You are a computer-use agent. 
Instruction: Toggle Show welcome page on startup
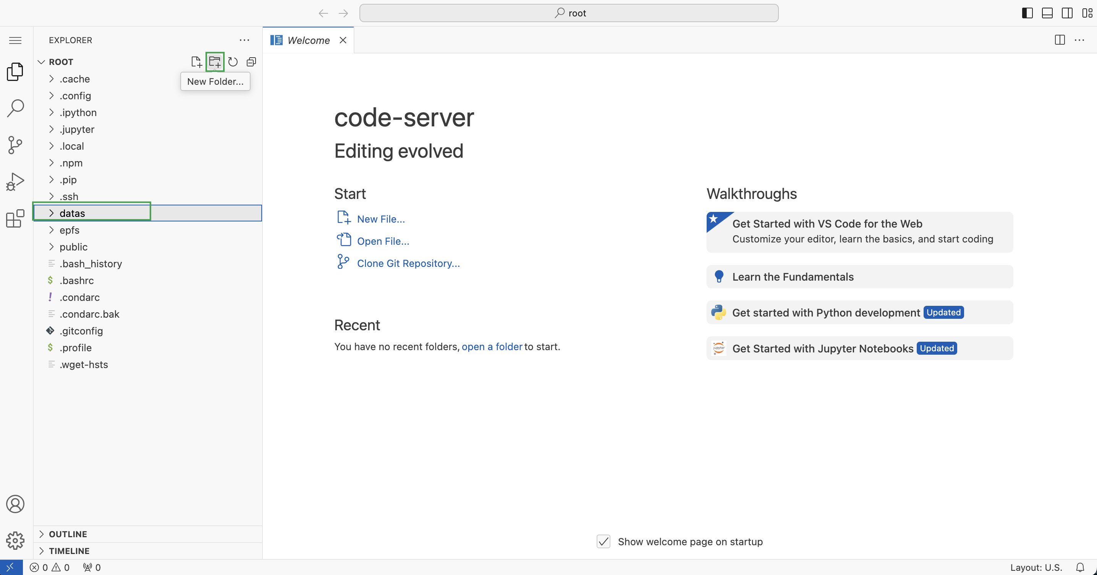point(604,542)
